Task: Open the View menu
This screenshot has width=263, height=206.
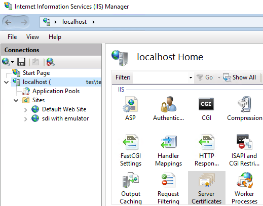Action: (32, 37)
